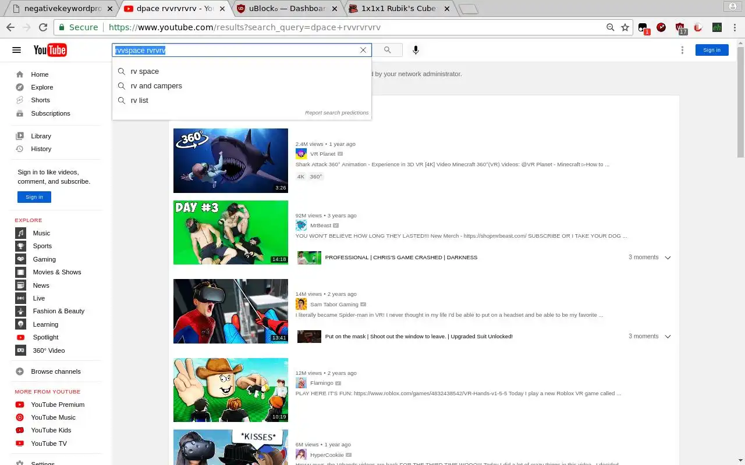This screenshot has height=465, width=745.
Task: Open the uBlock Origin extension icon showing 17
Action: (x=680, y=27)
